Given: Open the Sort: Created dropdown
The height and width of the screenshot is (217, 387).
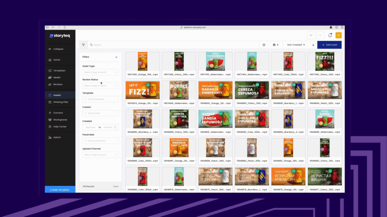Looking at the screenshot, I should [x=296, y=45].
